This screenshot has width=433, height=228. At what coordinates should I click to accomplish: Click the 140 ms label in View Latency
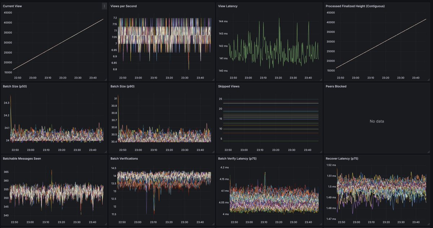point(223,71)
